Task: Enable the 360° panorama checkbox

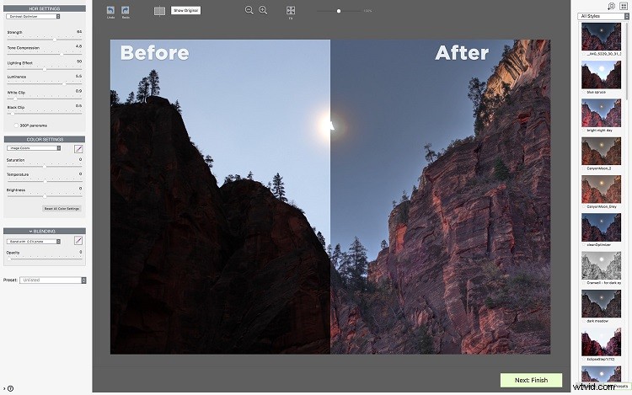Action: click(x=15, y=125)
